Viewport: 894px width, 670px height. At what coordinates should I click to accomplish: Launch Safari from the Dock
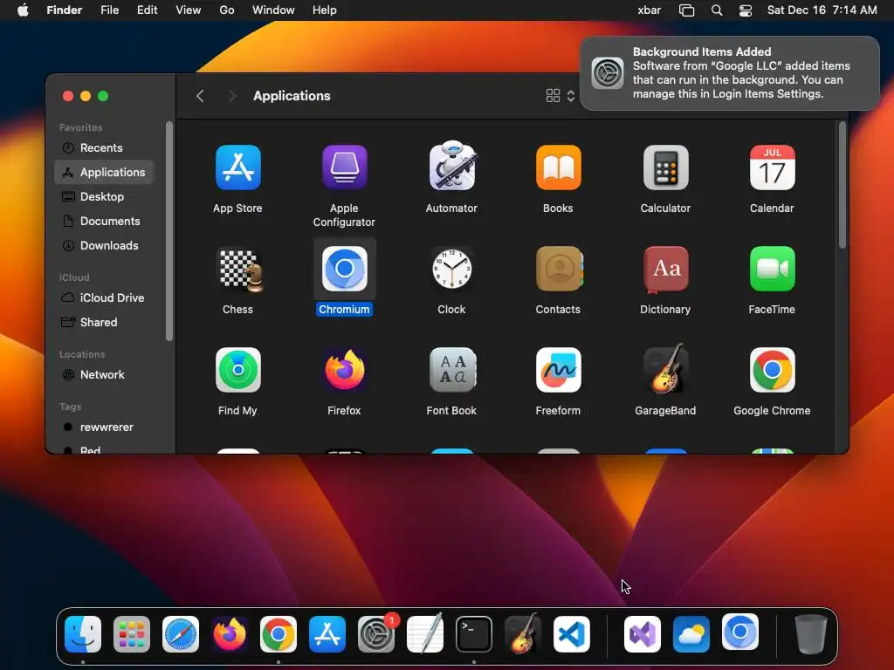click(x=181, y=634)
